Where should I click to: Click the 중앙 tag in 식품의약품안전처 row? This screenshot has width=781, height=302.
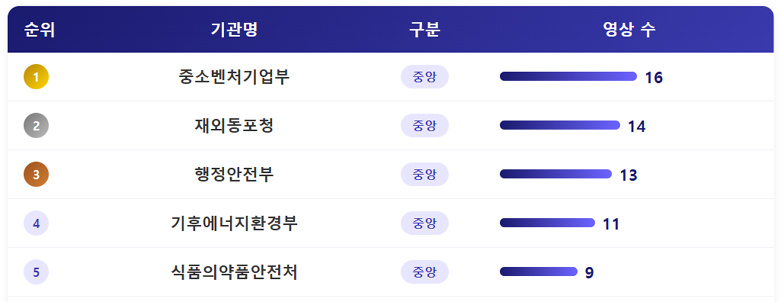(424, 272)
